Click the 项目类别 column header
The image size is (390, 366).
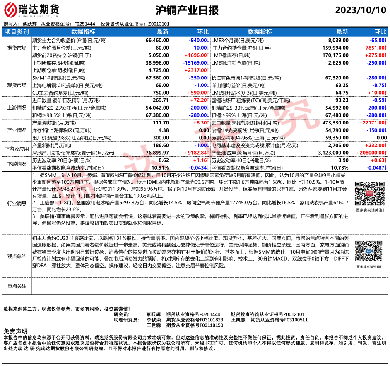[17, 32]
